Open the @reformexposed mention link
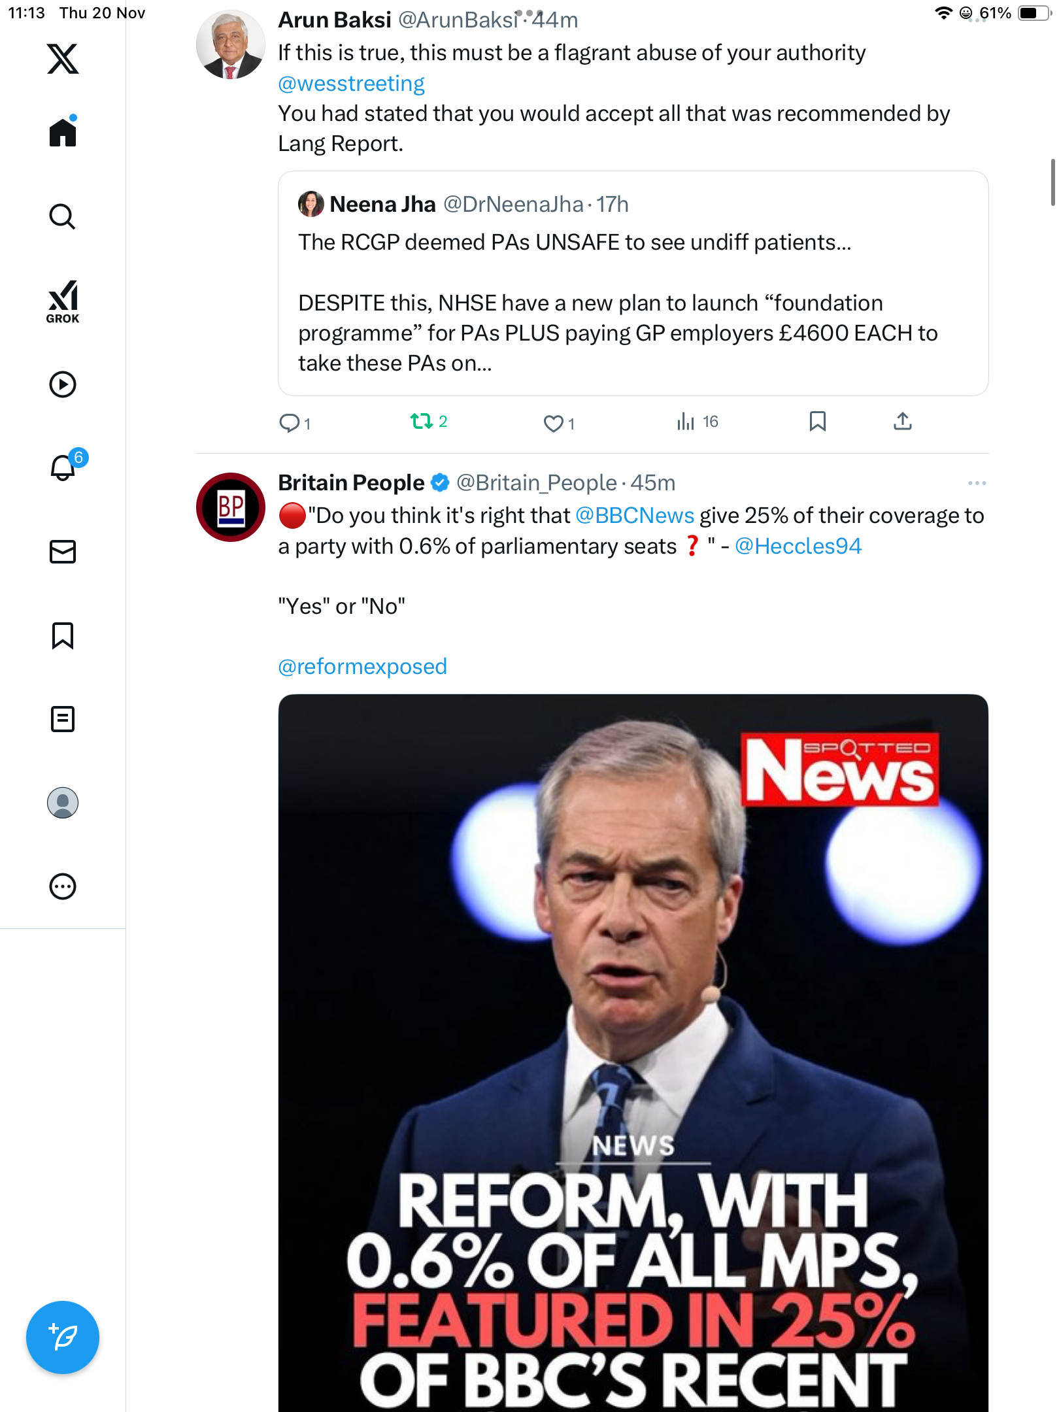 click(x=362, y=667)
